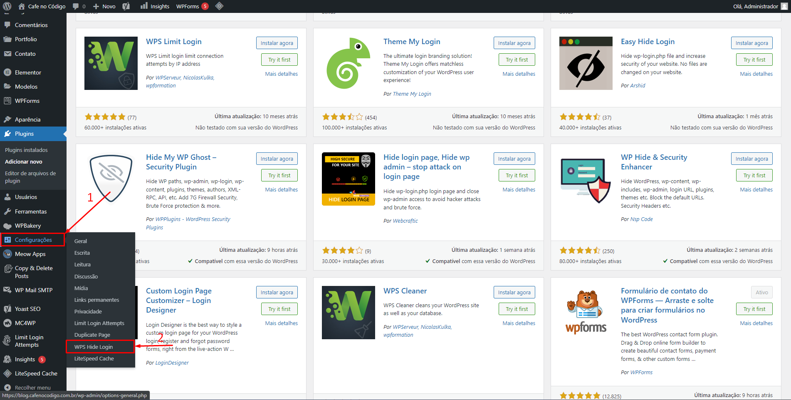The image size is (791, 400).
Task: Click Try it first for WP Hide & Security Enhancer
Action: 754,175
